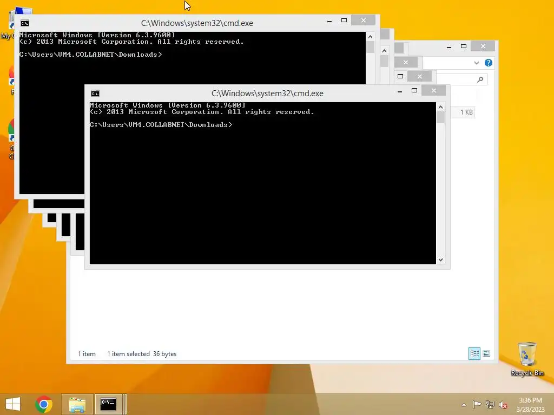Image resolution: width=554 pixels, height=415 pixels.
Task: Minimize the back cmd.exe window
Action: click(x=329, y=21)
